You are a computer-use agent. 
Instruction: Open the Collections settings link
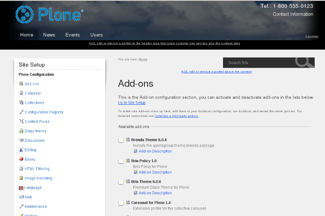pos(34,103)
